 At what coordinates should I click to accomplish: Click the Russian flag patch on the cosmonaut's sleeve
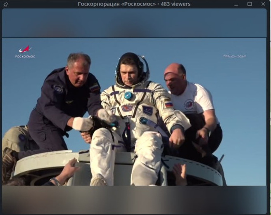coord(168,103)
